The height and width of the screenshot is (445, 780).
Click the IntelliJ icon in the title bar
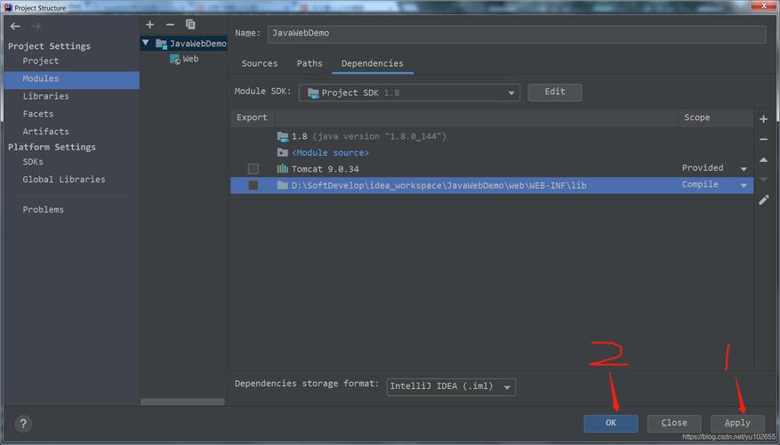coord(7,7)
